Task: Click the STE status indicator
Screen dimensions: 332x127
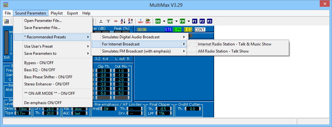Action: [x=168, y=30]
